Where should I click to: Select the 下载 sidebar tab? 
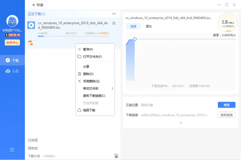(12, 60)
